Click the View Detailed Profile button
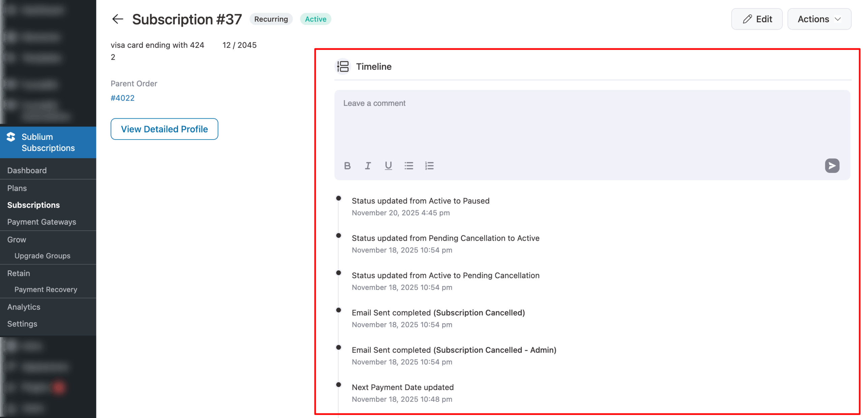Screen dimensions: 863x418 164,129
